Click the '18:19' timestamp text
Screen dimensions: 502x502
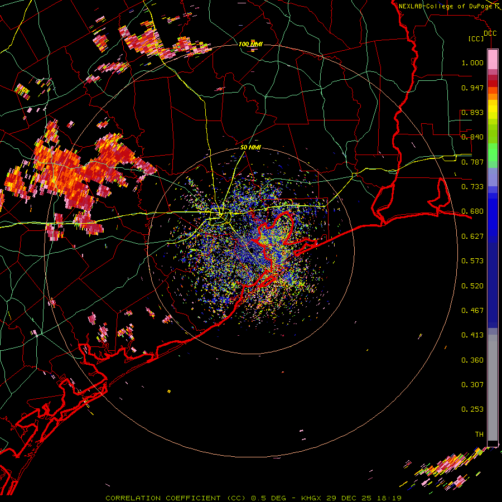(388, 498)
